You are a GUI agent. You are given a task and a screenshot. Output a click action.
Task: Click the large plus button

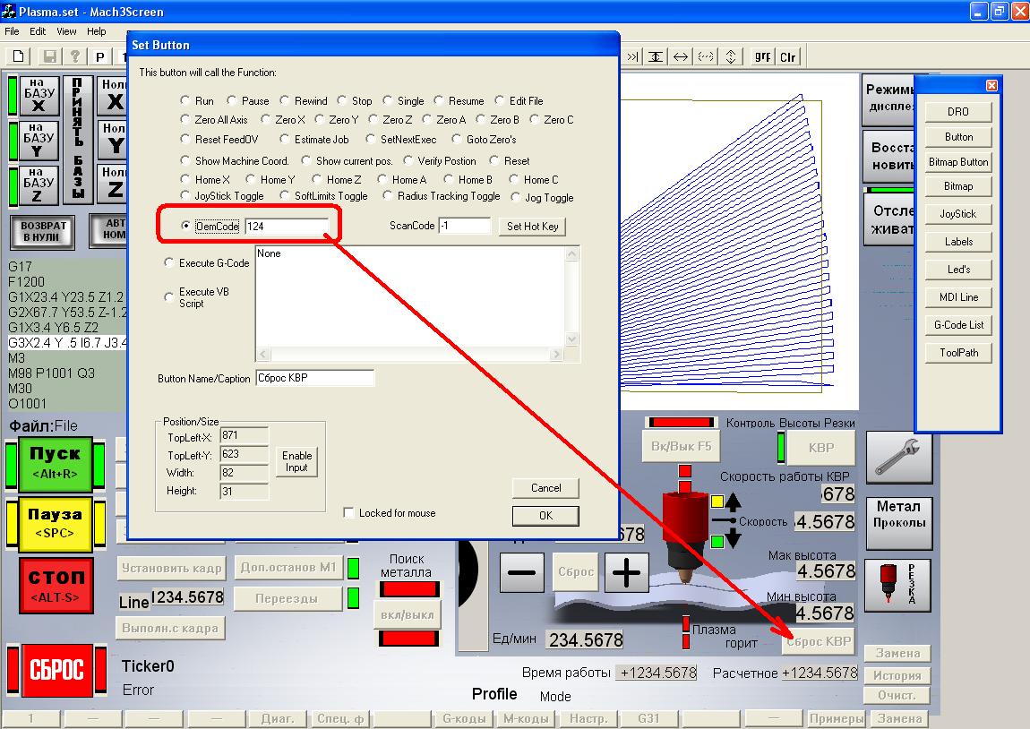click(x=626, y=572)
